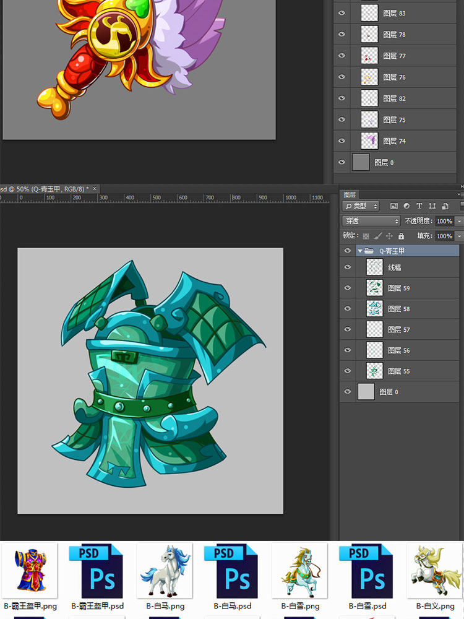Image resolution: width=464 pixels, height=619 pixels.
Task: Hide 图层 59 using its eye icon
Action: pyautogui.click(x=348, y=288)
